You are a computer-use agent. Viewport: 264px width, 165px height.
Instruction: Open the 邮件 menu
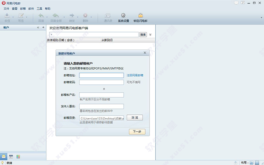click(x=31, y=9)
